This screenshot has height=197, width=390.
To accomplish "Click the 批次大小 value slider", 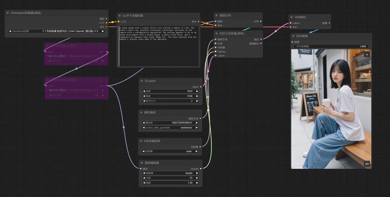I will click(x=171, y=101).
